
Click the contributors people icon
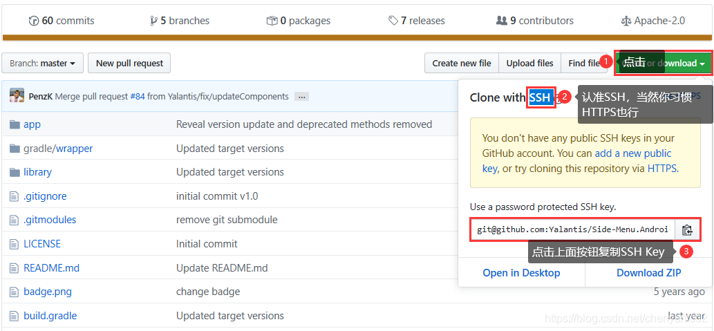click(x=502, y=21)
